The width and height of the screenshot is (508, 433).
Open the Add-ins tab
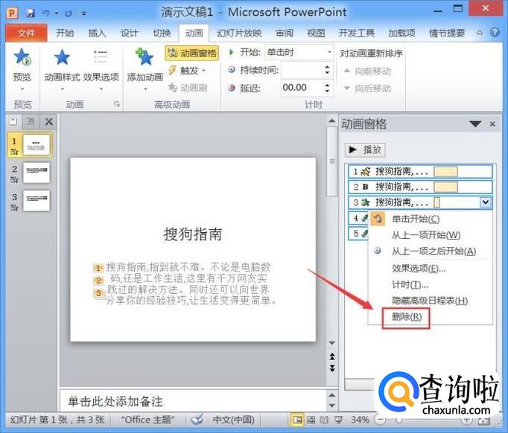pyautogui.click(x=401, y=33)
